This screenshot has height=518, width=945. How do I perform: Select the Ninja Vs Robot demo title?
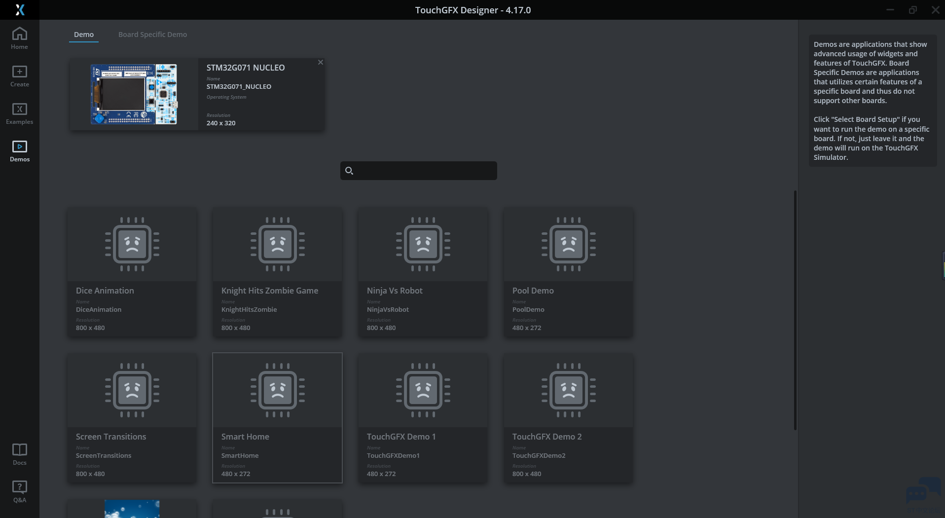click(395, 291)
